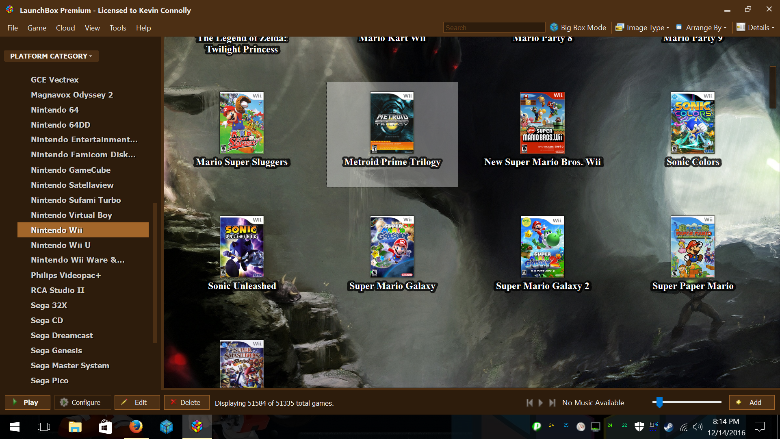Image resolution: width=780 pixels, height=439 pixels.
Task: Play the music track
Action: point(541,403)
